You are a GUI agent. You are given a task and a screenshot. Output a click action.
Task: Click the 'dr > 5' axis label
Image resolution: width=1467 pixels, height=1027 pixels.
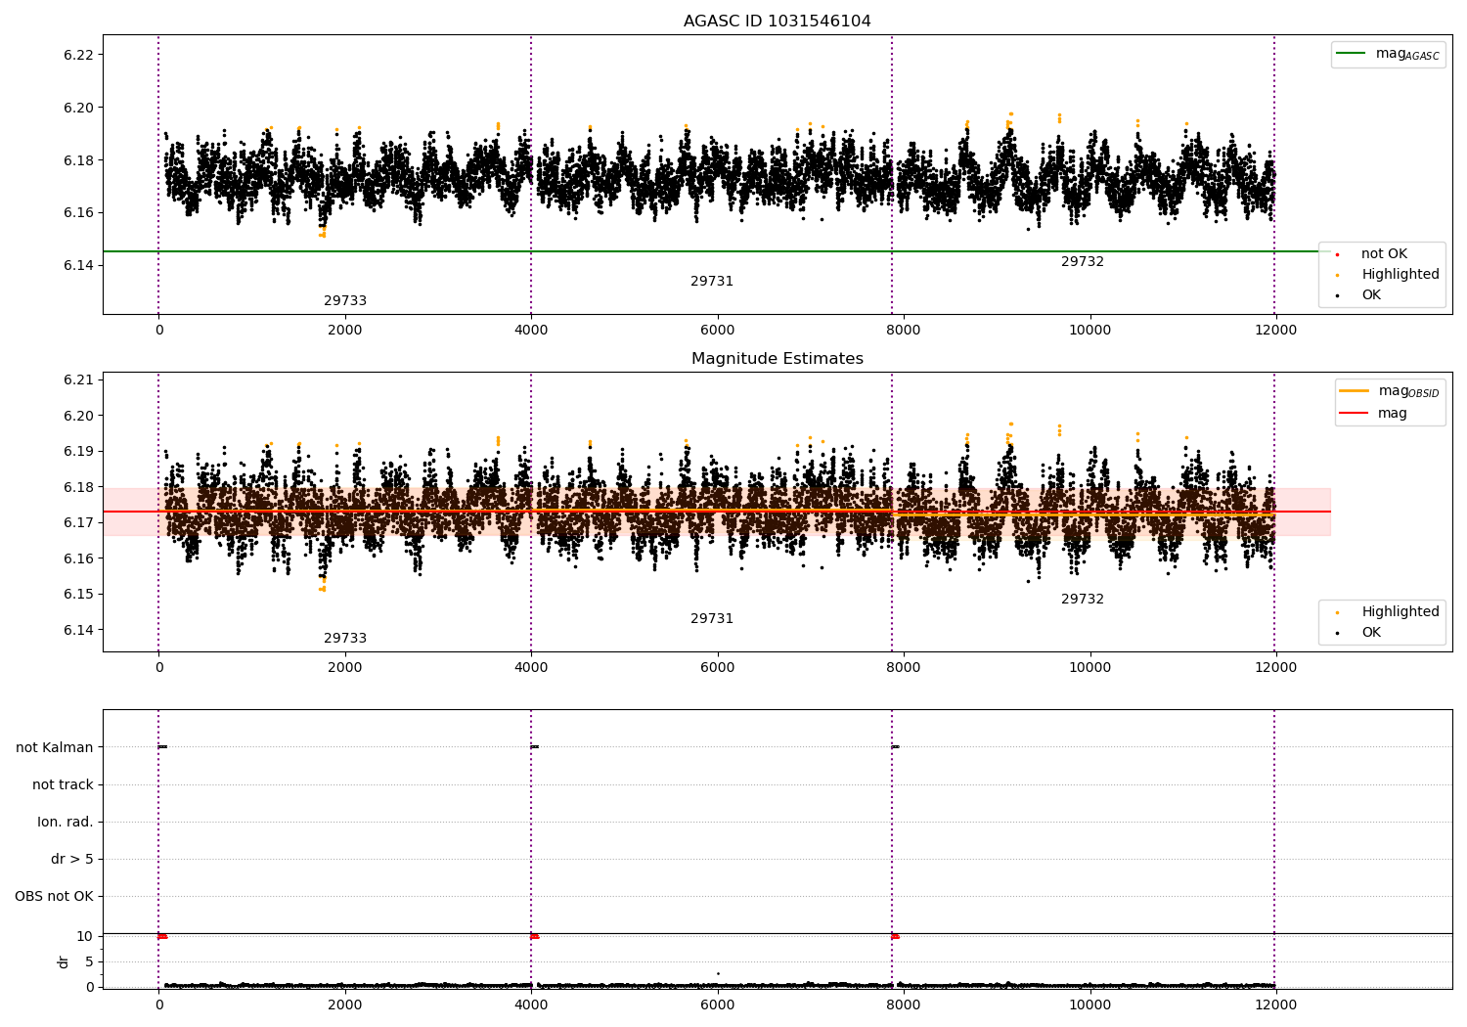tap(72, 860)
